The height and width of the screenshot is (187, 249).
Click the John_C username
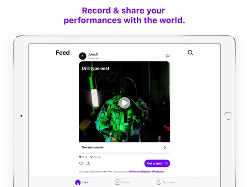tap(93, 54)
